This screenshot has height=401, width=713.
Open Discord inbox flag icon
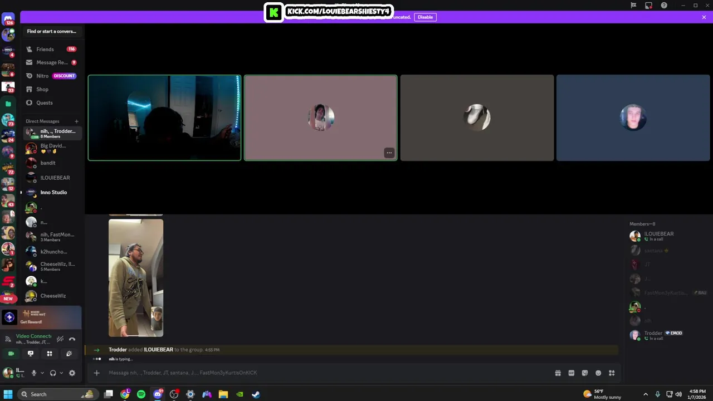coord(633,6)
